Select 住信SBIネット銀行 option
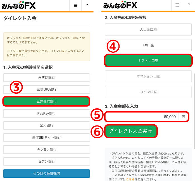 46,137
